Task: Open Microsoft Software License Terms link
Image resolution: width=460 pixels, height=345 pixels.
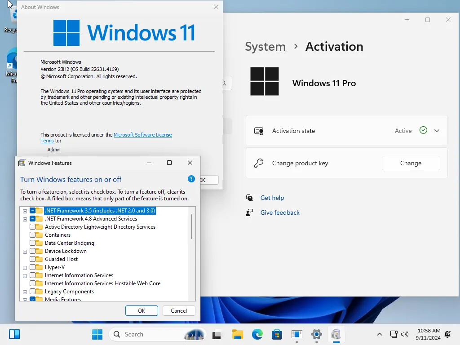Action: (142, 135)
